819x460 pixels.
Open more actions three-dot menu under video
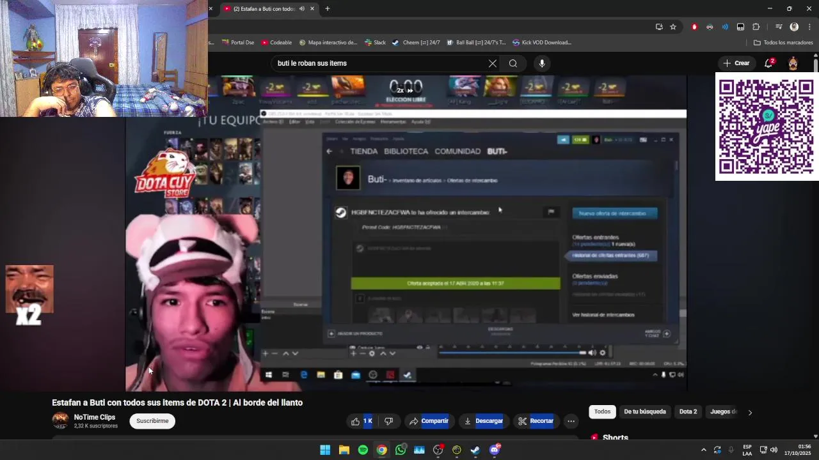[571, 421]
